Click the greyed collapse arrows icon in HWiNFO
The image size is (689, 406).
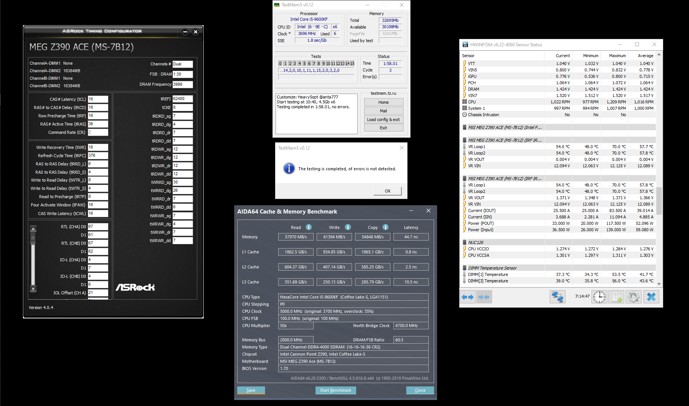click(x=484, y=297)
